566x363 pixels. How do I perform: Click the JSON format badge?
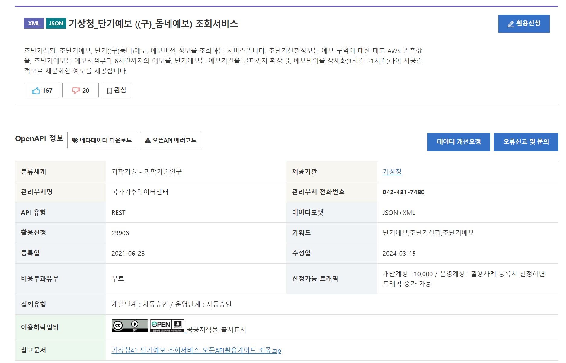56,23
